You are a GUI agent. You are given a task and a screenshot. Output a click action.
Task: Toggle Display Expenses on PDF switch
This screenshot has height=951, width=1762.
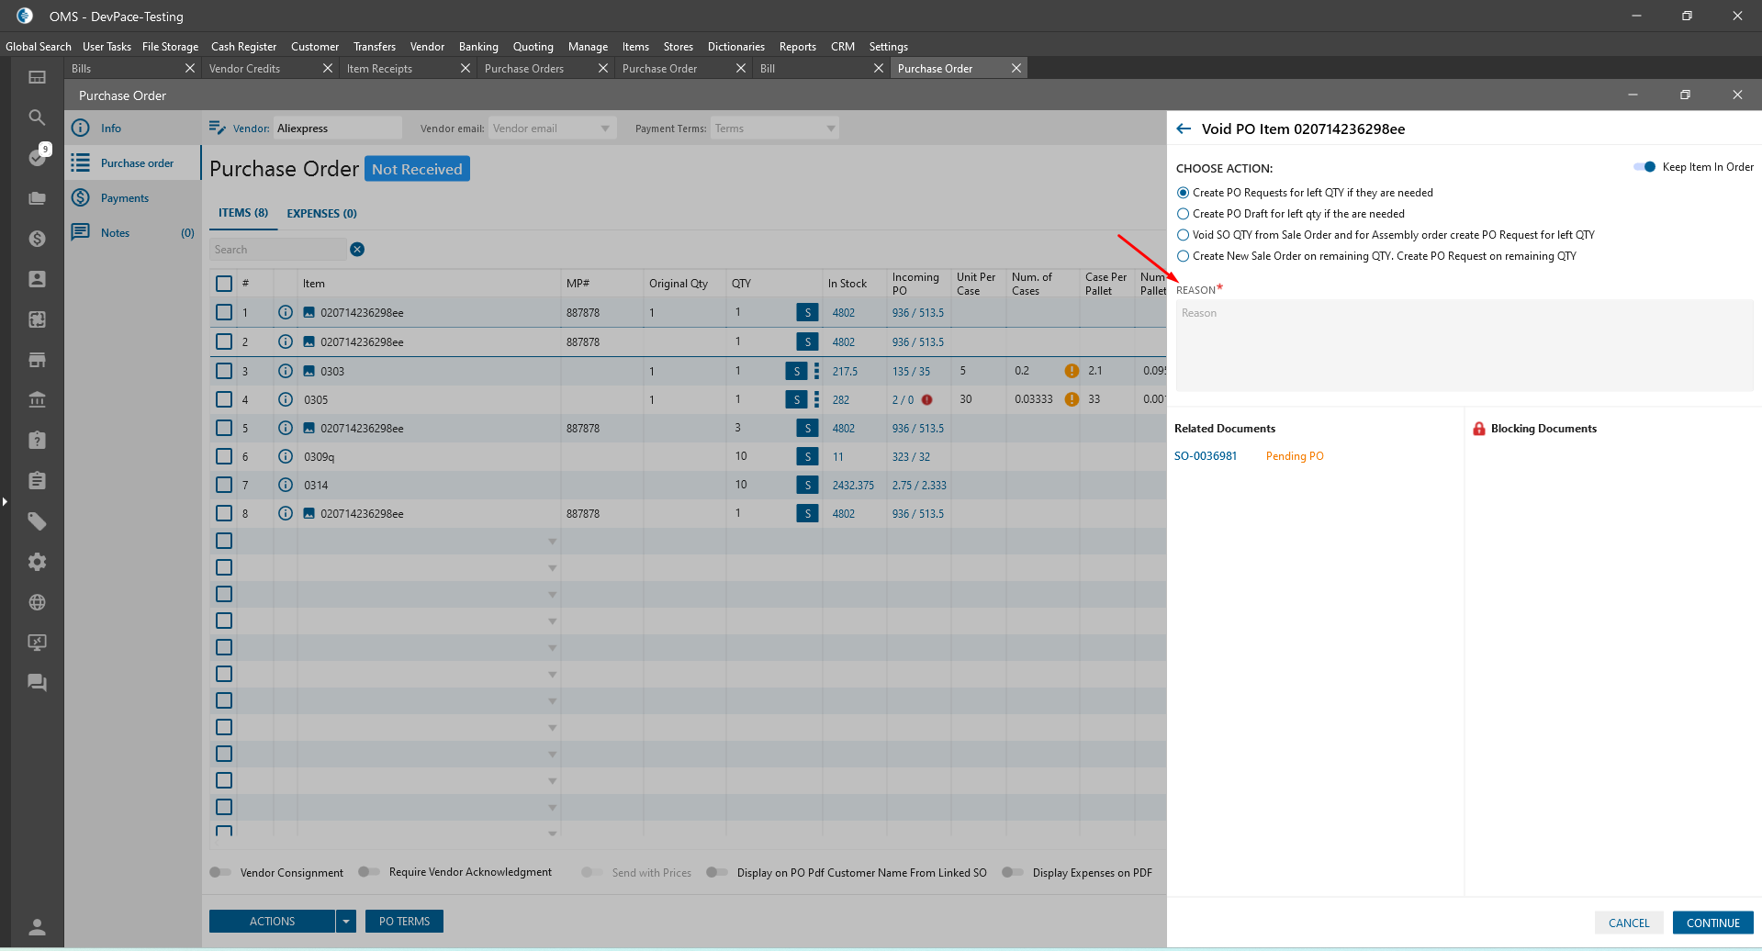click(x=1013, y=873)
